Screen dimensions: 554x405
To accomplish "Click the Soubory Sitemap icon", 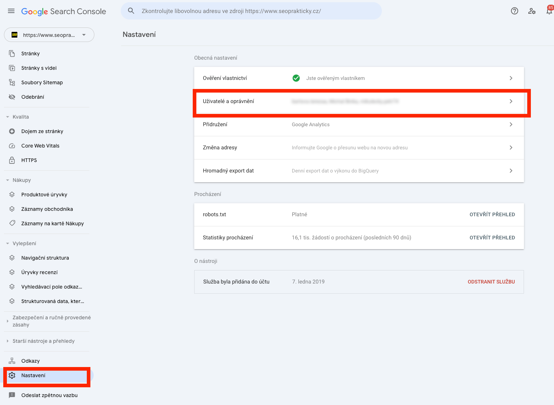I will [12, 82].
